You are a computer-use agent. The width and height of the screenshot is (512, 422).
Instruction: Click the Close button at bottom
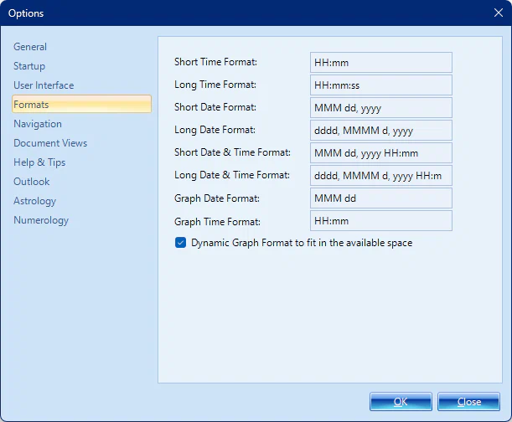[x=468, y=402]
